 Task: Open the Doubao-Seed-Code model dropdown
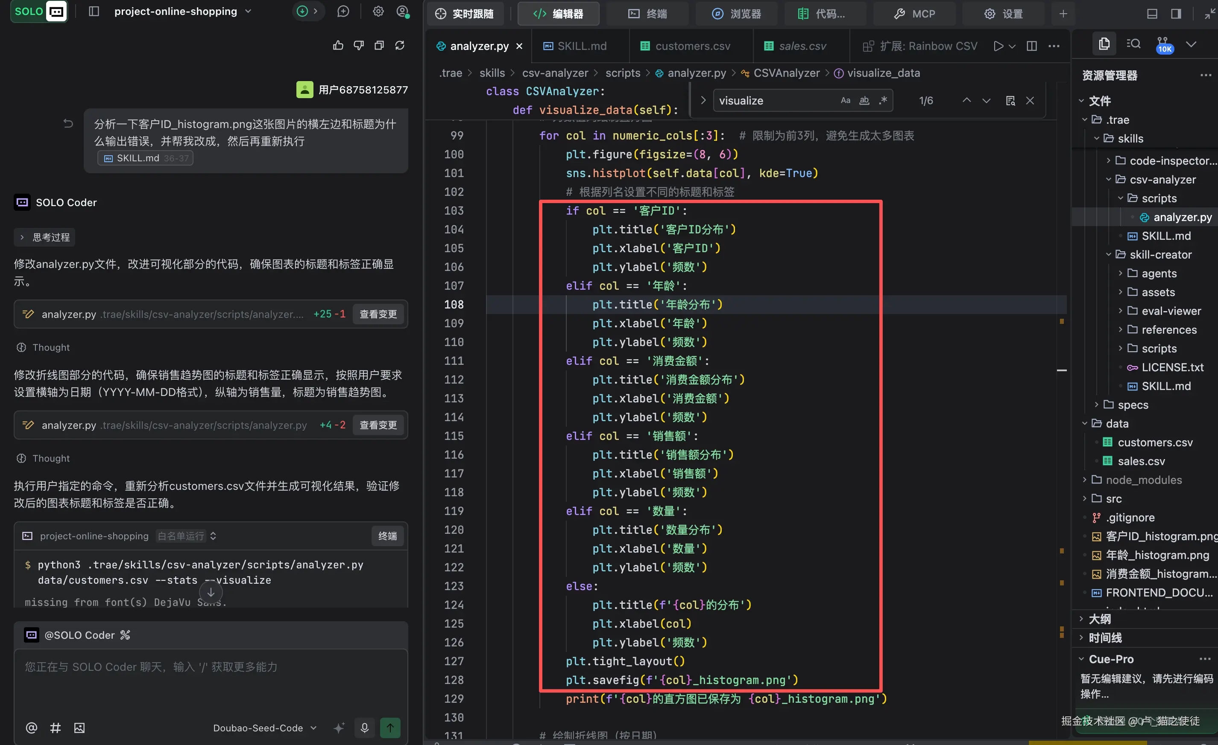tap(264, 727)
